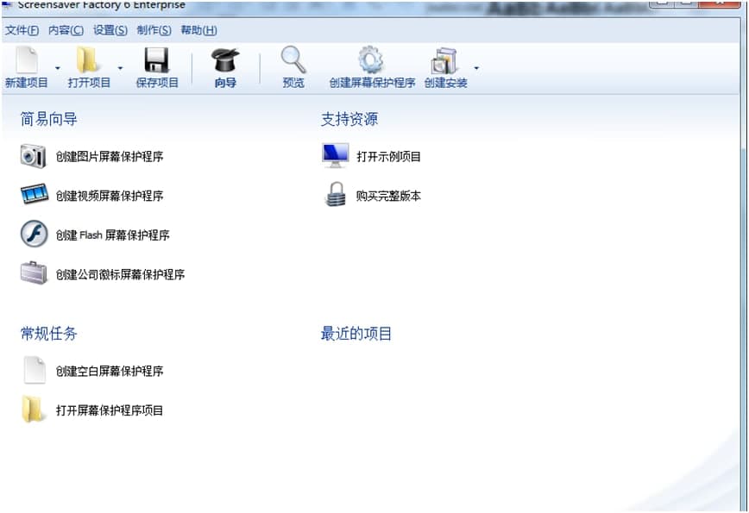Screen dimensions: 749x513
Task: Click the 新建项目 blank page icon
Action: [x=27, y=62]
